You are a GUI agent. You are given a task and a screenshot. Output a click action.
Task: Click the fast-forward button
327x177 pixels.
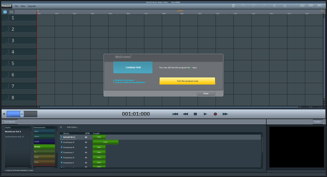(x=225, y=114)
